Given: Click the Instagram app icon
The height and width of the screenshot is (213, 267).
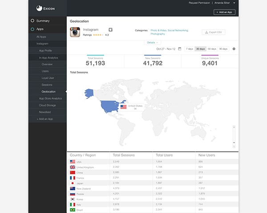Looking at the screenshot, I should 75,32.
